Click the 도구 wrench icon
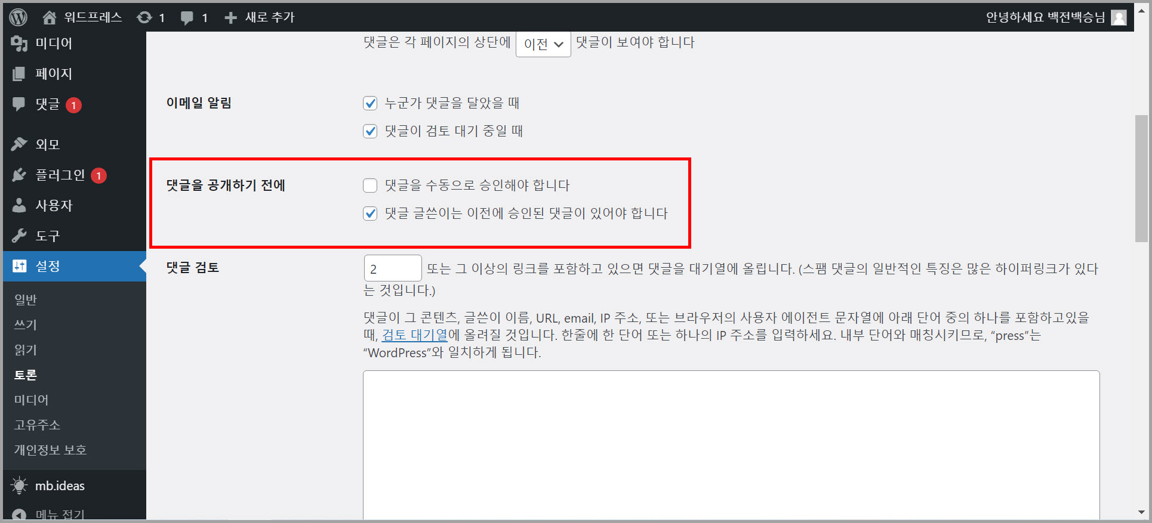This screenshot has height=523, width=1152. pyautogui.click(x=19, y=236)
